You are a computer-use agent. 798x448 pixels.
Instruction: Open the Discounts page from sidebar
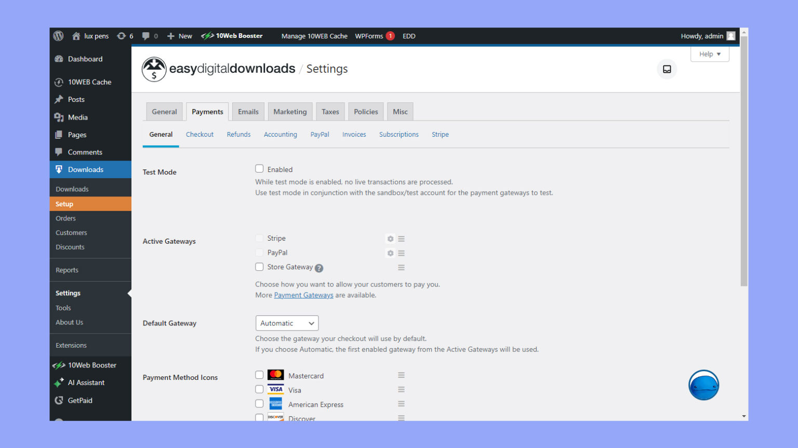(x=70, y=247)
